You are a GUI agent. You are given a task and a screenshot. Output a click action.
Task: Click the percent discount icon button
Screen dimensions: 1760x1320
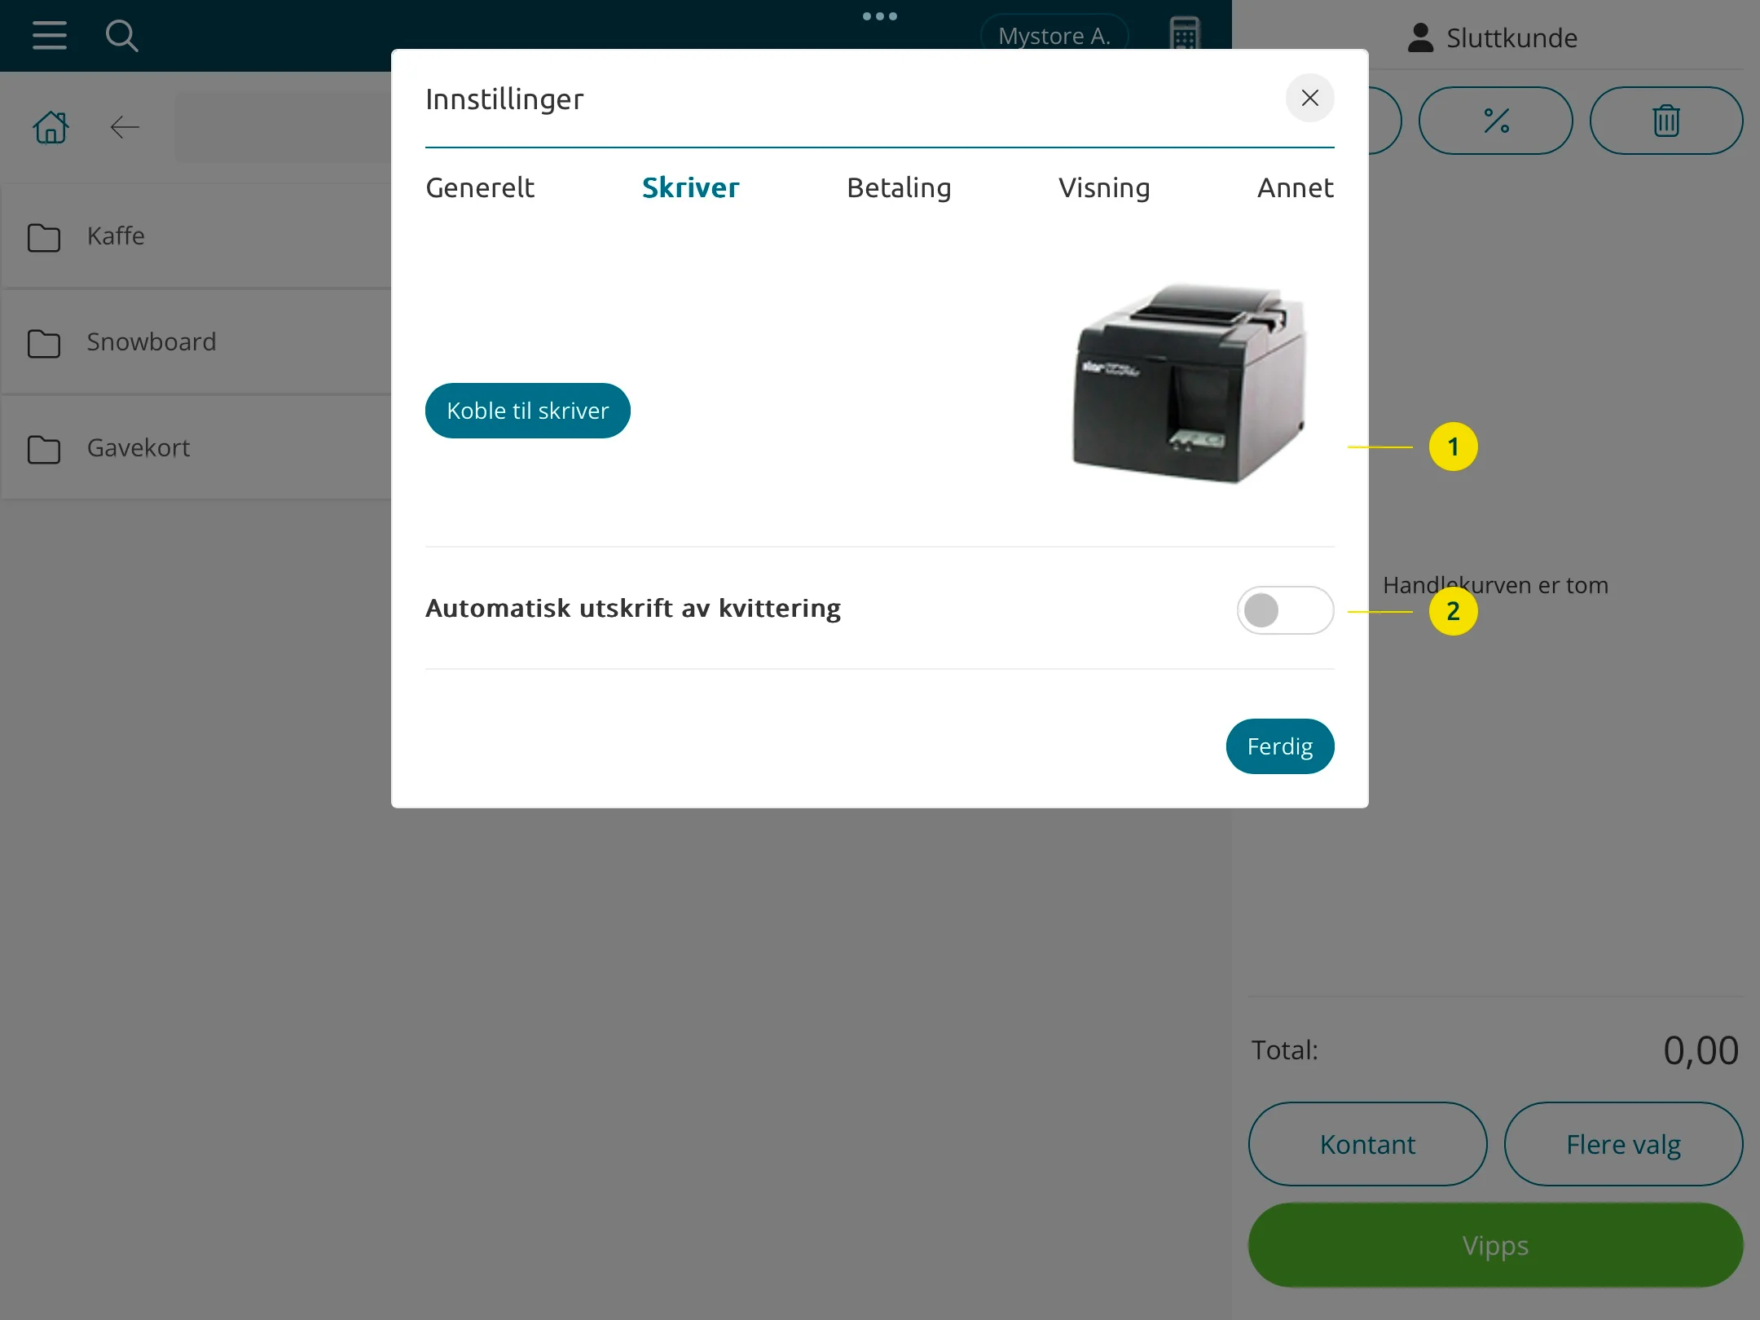pyautogui.click(x=1495, y=121)
